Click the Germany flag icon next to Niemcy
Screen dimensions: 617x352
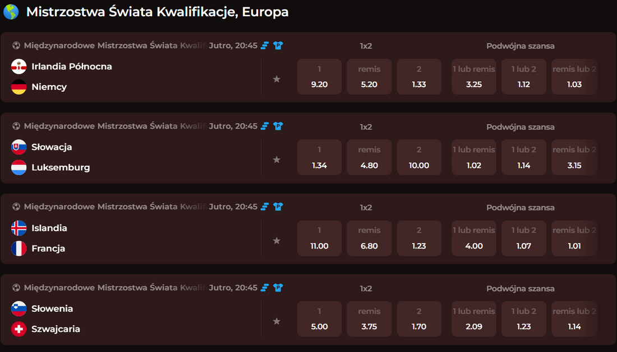point(19,87)
